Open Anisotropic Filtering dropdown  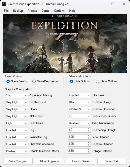click(17, 95)
